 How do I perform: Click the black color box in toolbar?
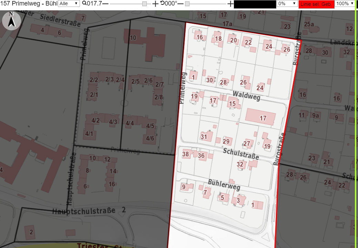[x=255, y=4]
